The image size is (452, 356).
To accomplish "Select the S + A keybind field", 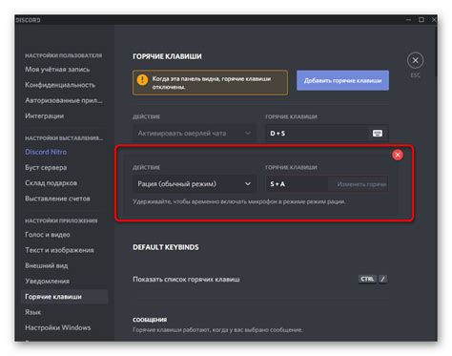I will coord(327,184).
